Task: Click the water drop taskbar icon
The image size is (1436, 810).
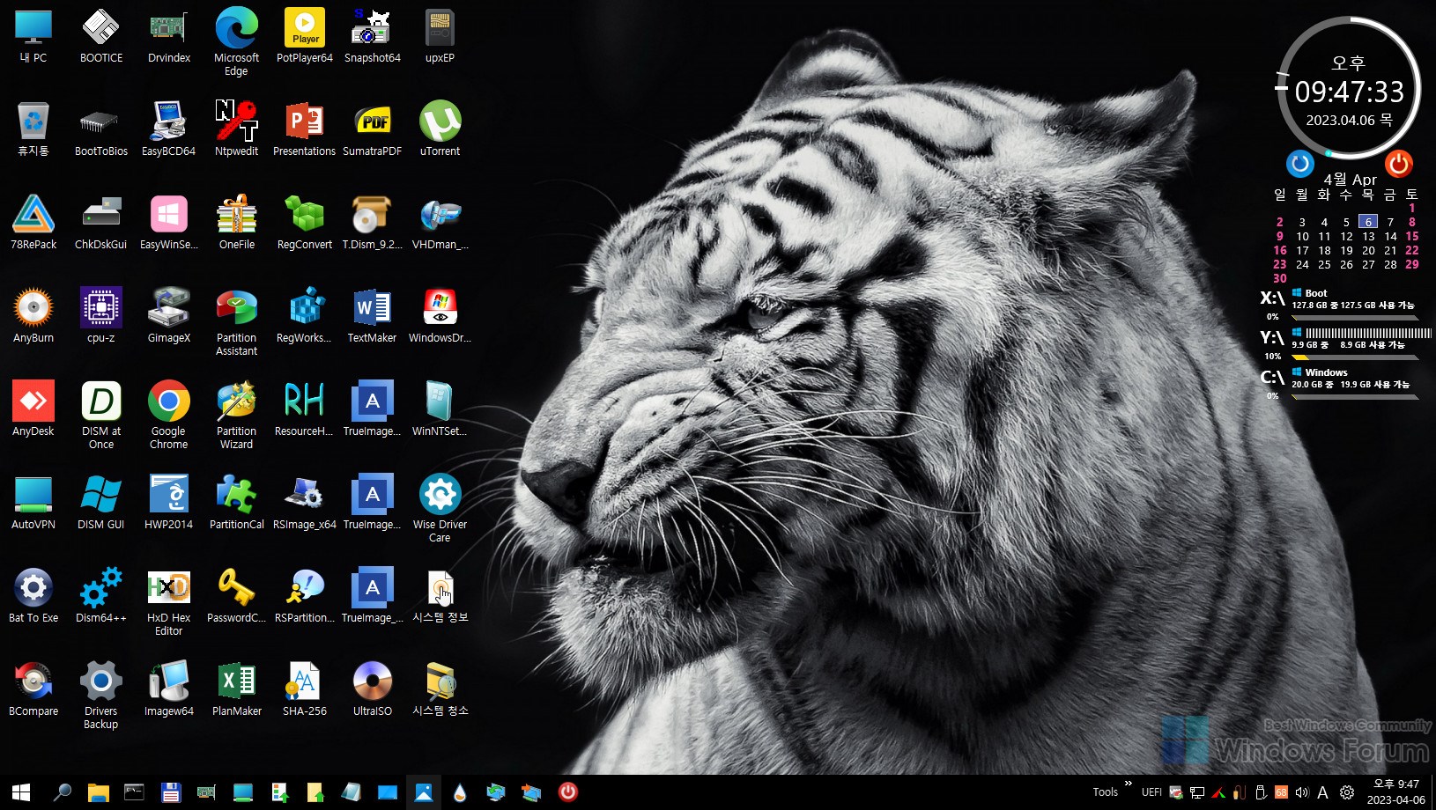Action: coord(460,792)
